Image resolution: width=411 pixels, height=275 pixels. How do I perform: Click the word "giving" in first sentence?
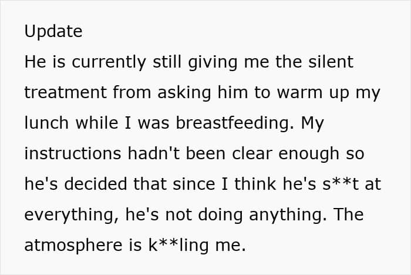point(213,63)
